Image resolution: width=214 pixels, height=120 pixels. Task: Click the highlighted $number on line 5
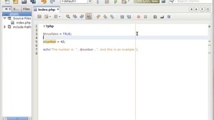click(49, 42)
